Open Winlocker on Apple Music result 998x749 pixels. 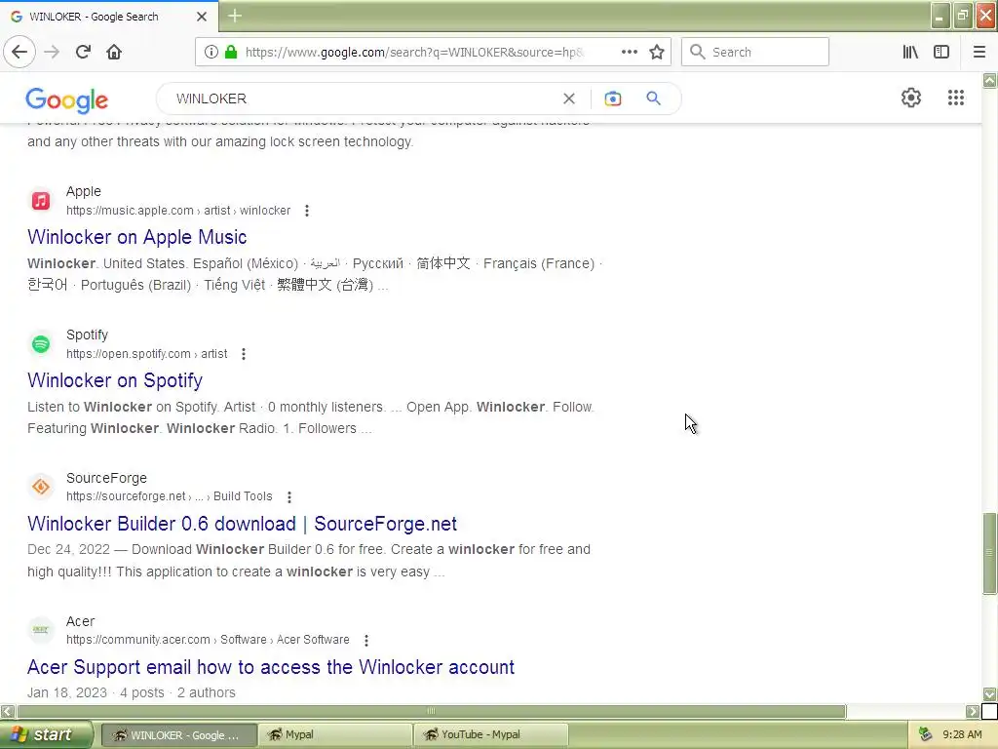[x=136, y=237]
